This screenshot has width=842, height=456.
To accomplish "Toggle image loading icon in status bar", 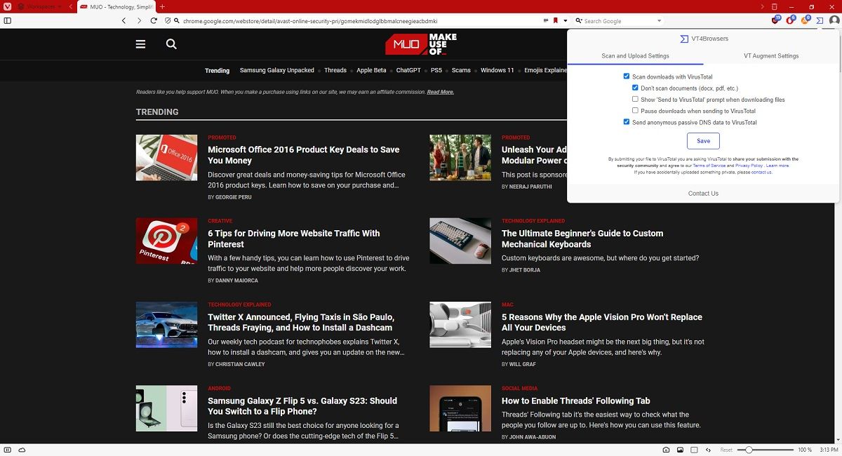I will pos(679,450).
